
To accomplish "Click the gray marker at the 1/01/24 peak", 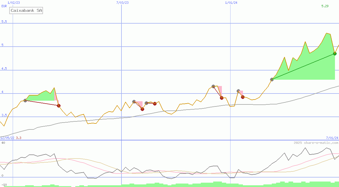I will [213, 86].
